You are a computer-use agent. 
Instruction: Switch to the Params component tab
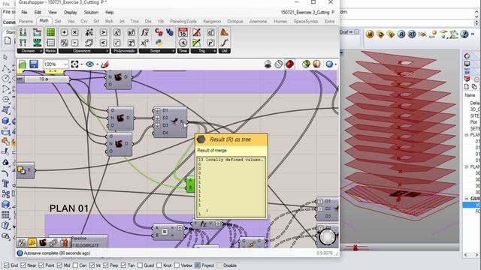(26, 22)
